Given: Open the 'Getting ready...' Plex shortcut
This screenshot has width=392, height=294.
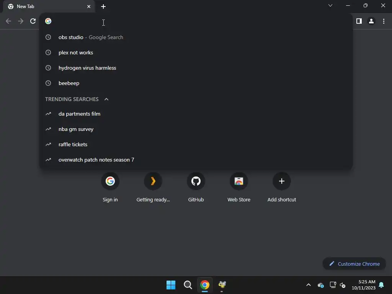Looking at the screenshot, I should (153, 187).
